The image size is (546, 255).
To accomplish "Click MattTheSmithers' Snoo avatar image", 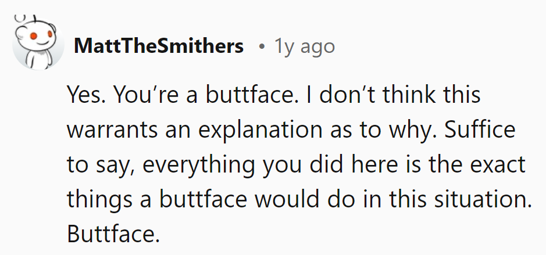I will click(39, 45).
